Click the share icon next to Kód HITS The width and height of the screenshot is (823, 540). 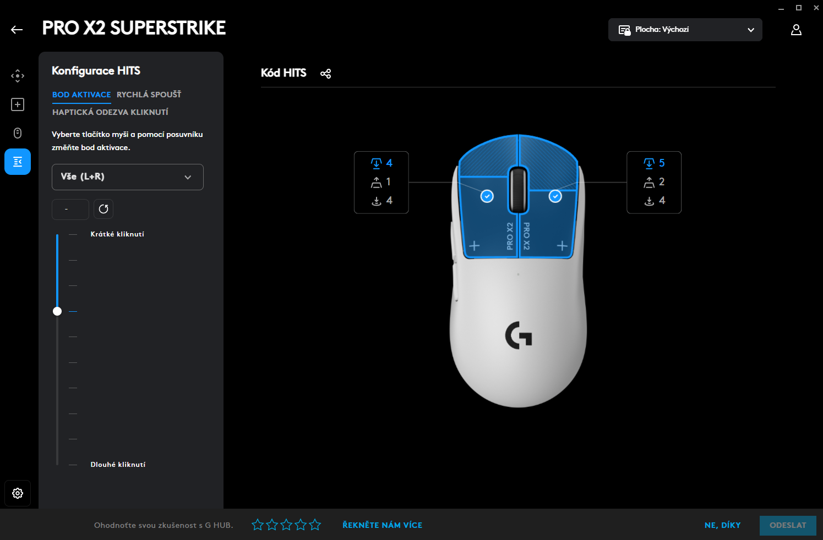coord(325,73)
